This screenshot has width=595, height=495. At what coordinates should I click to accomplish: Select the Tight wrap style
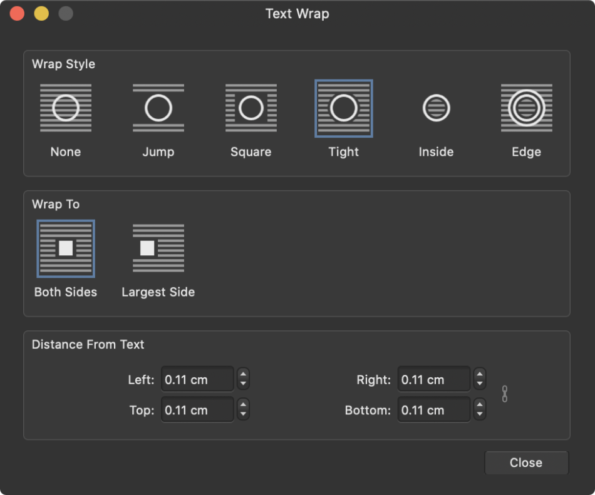[344, 108]
